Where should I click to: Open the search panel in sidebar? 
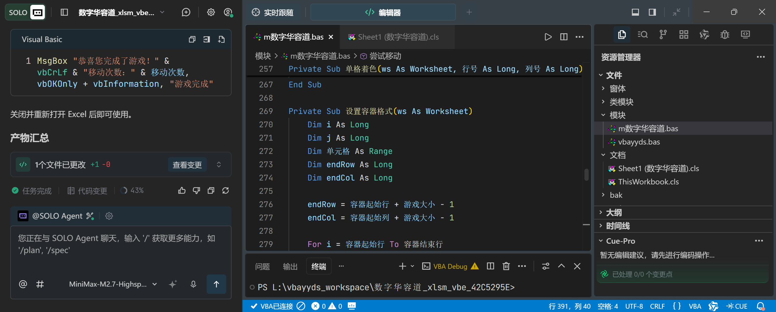(642, 34)
